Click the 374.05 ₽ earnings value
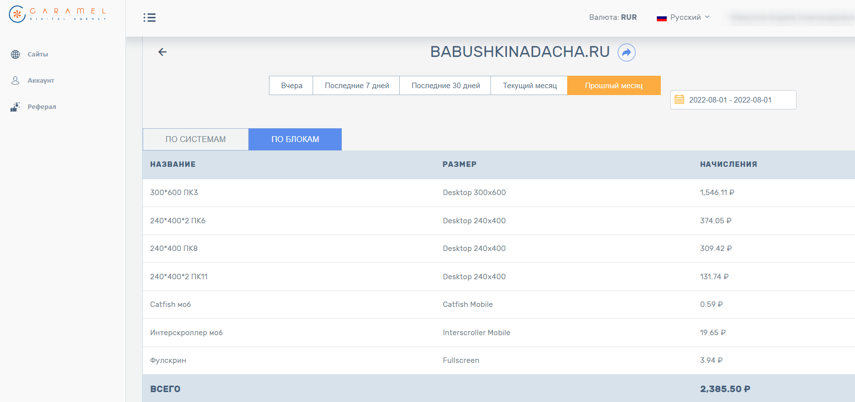 click(716, 221)
